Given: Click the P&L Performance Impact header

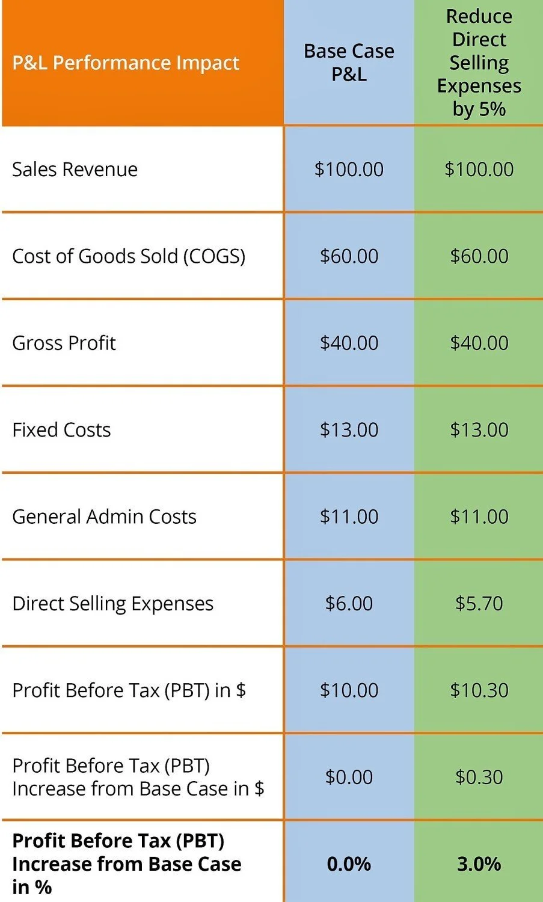Looking at the screenshot, I should point(126,63).
